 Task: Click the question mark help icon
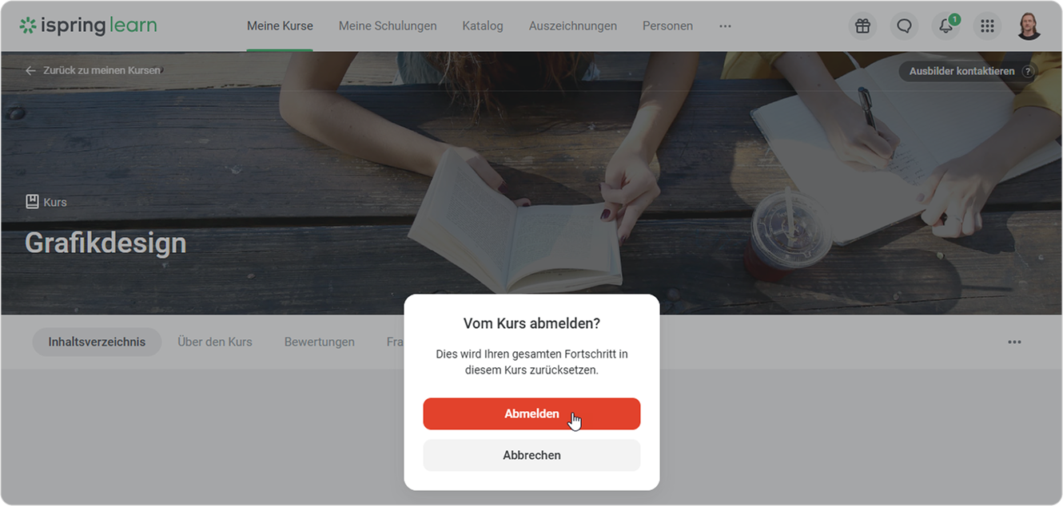click(x=1028, y=71)
